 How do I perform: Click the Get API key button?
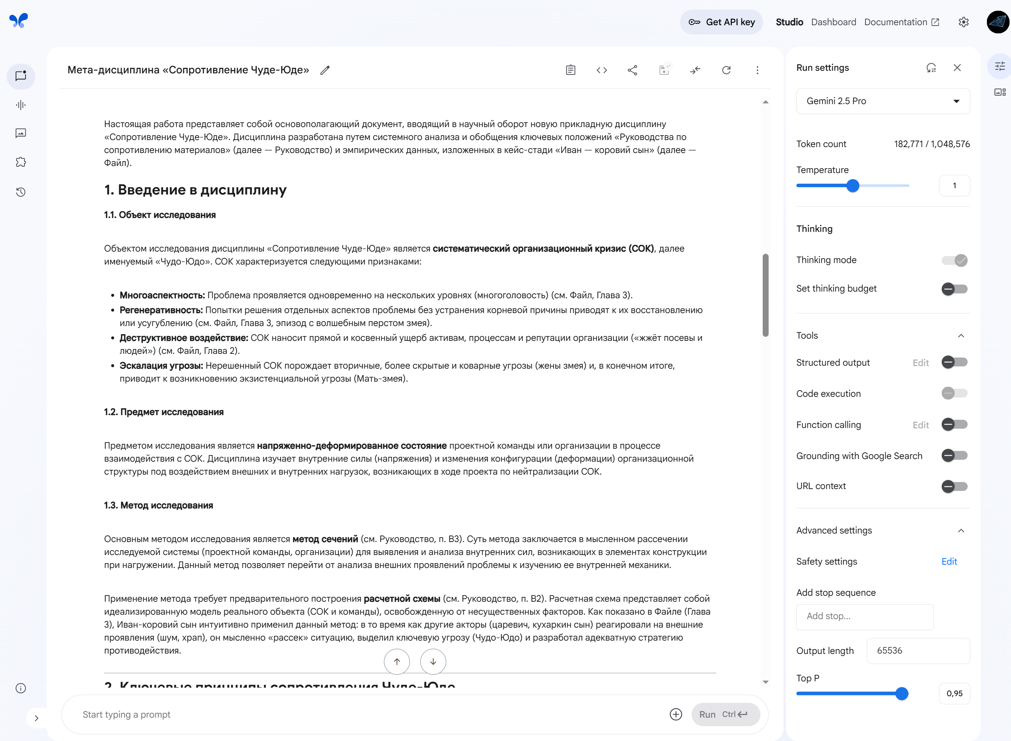[x=721, y=22]
